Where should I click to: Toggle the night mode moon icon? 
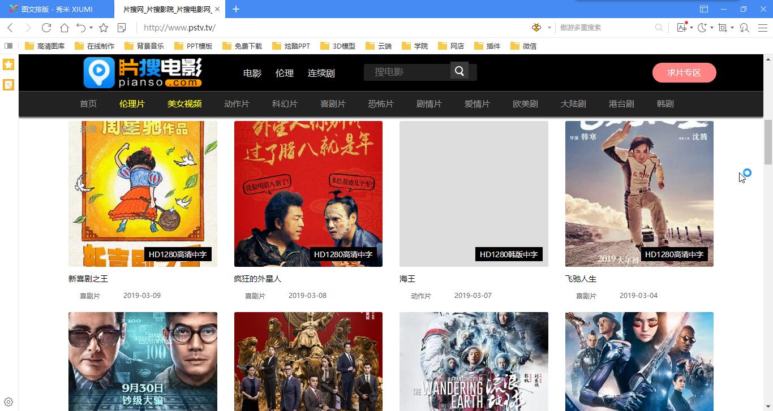pyautogui.click(x=702, y=28)
